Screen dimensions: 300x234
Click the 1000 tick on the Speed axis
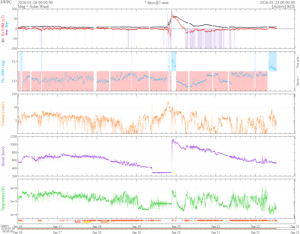pos(13,145)
